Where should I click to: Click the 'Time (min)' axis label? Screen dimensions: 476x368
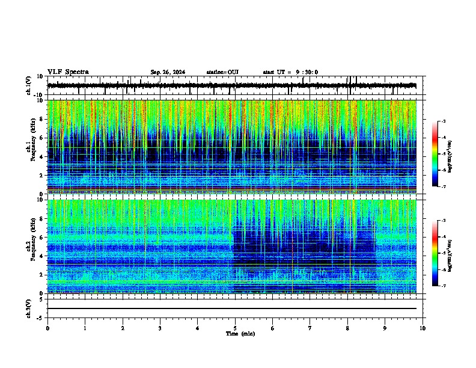[x=240, y=334]
